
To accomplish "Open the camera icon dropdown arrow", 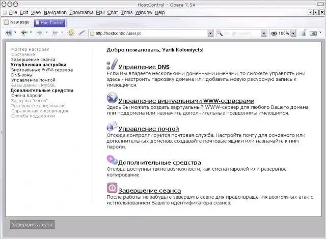I will tap(320, 33).
